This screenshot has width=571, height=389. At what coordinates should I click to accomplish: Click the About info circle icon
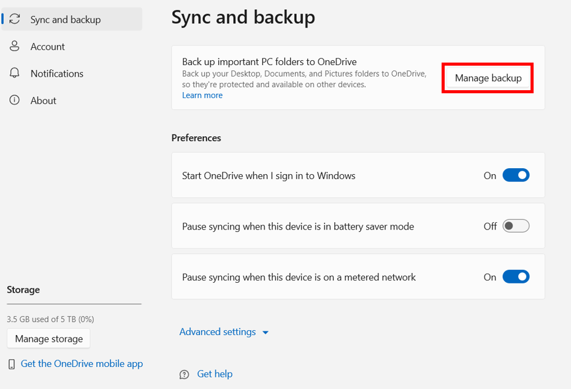(15, 101)
